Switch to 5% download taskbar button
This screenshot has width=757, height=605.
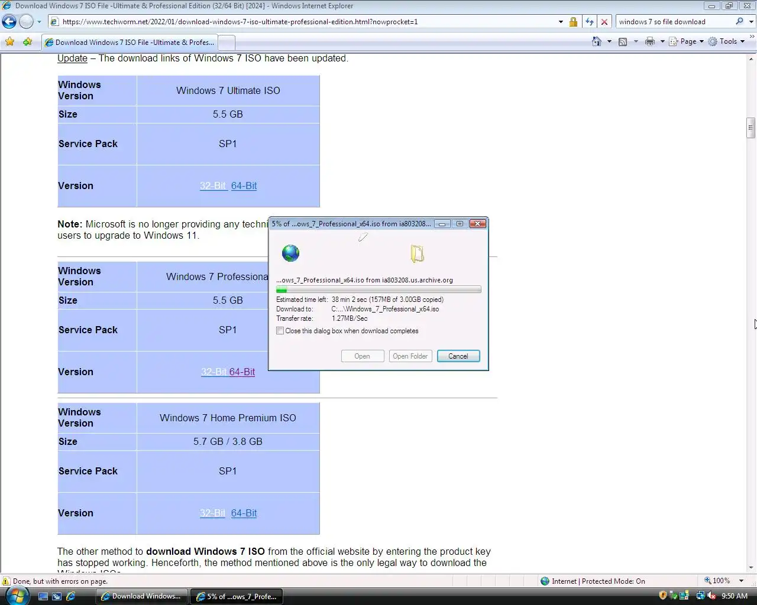237,596
